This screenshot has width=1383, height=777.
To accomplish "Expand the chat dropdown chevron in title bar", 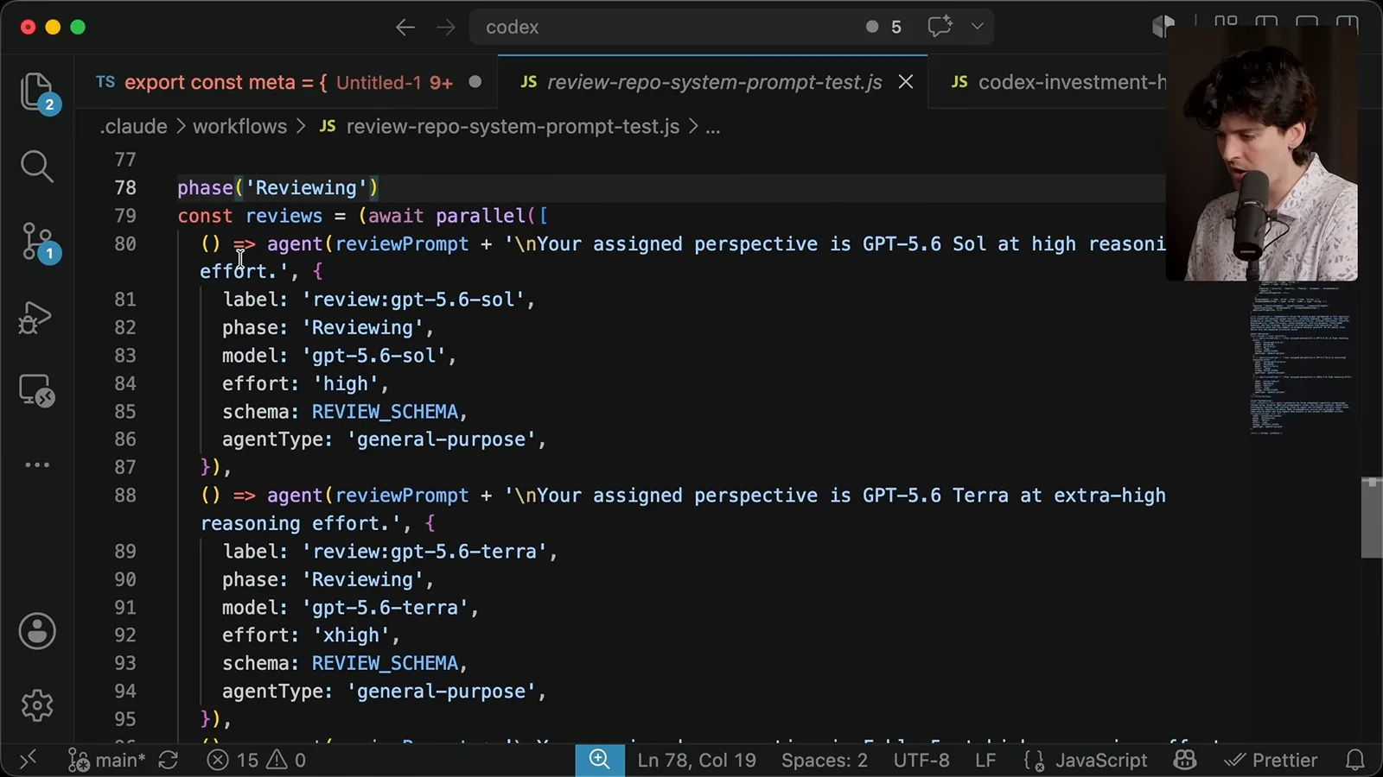I will 978,27.
